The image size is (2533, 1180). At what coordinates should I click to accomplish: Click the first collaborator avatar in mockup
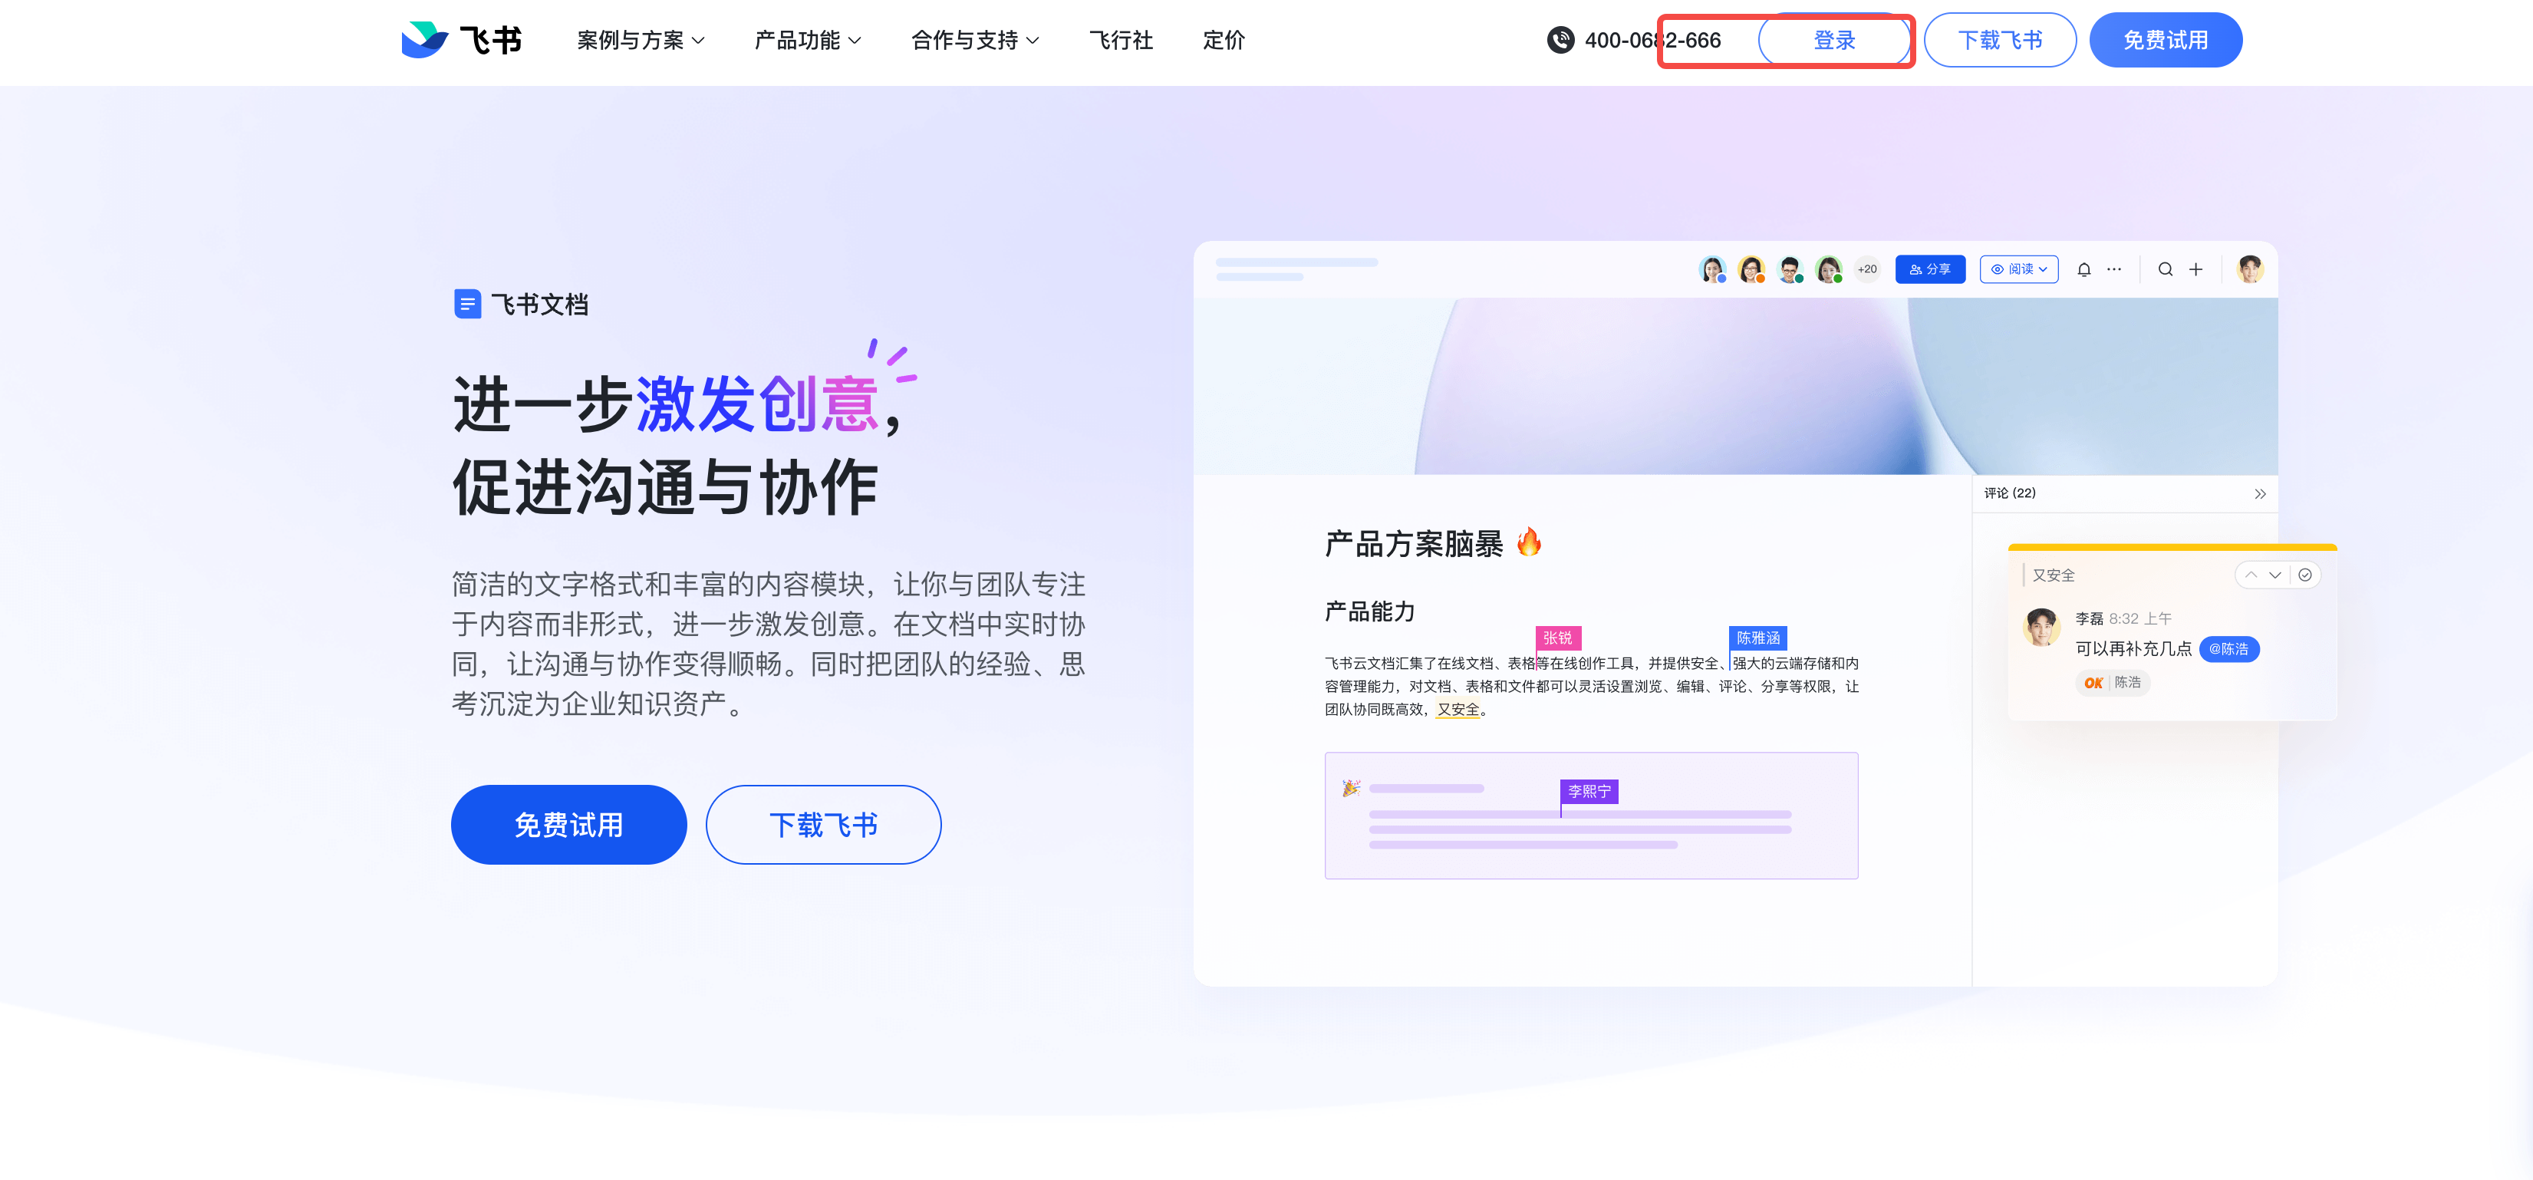point(1712,269)
